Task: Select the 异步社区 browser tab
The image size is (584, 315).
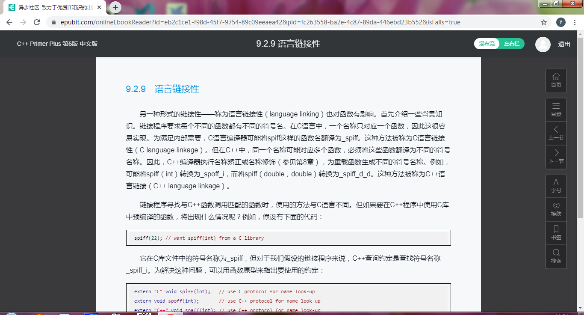Action: coord(47,7)
